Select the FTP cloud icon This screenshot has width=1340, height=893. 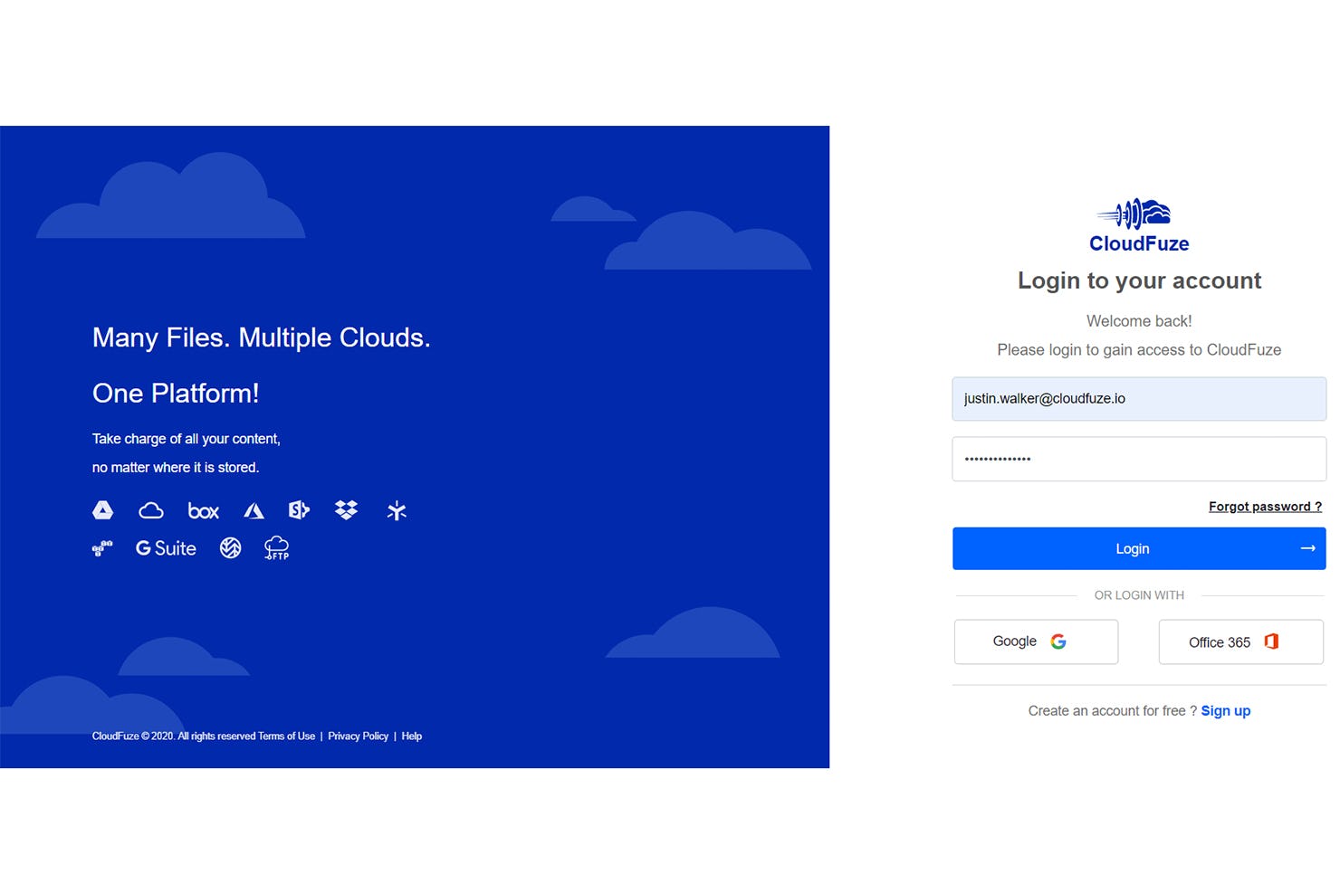276,546
